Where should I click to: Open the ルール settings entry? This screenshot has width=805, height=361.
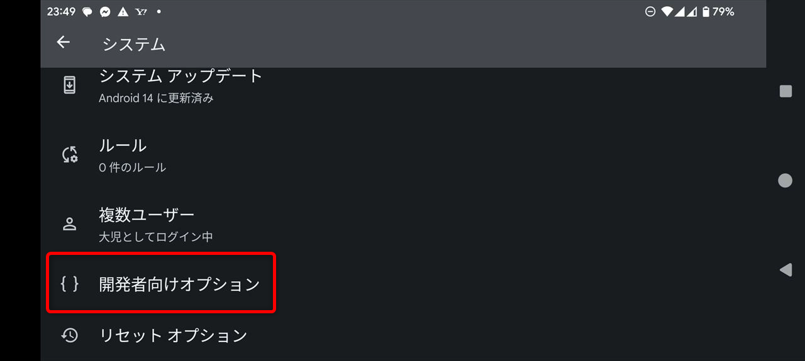coord(403,154)
